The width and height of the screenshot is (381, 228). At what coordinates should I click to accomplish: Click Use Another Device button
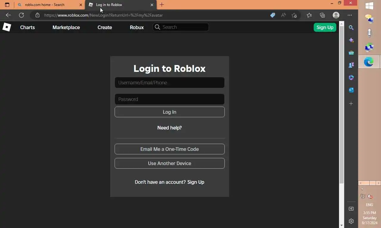pyautogui.click(x=170, y=163)
